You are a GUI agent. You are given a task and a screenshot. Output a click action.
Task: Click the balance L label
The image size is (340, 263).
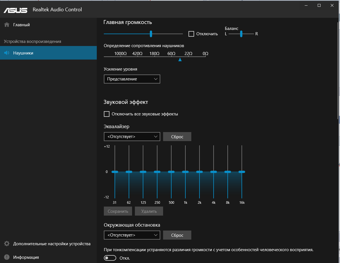tap(226, 34)
